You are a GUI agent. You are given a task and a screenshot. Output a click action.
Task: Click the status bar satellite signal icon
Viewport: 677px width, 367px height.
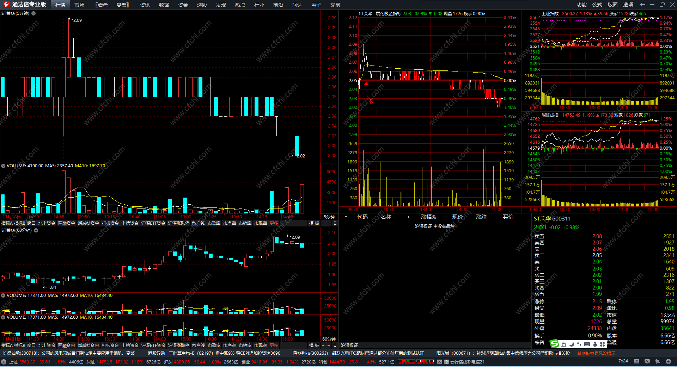point(658,361)
